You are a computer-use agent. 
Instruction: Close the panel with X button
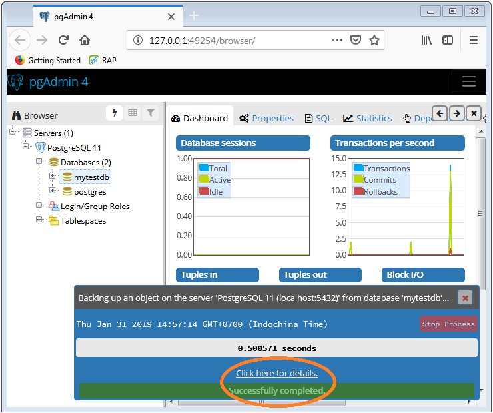(474, 113)
